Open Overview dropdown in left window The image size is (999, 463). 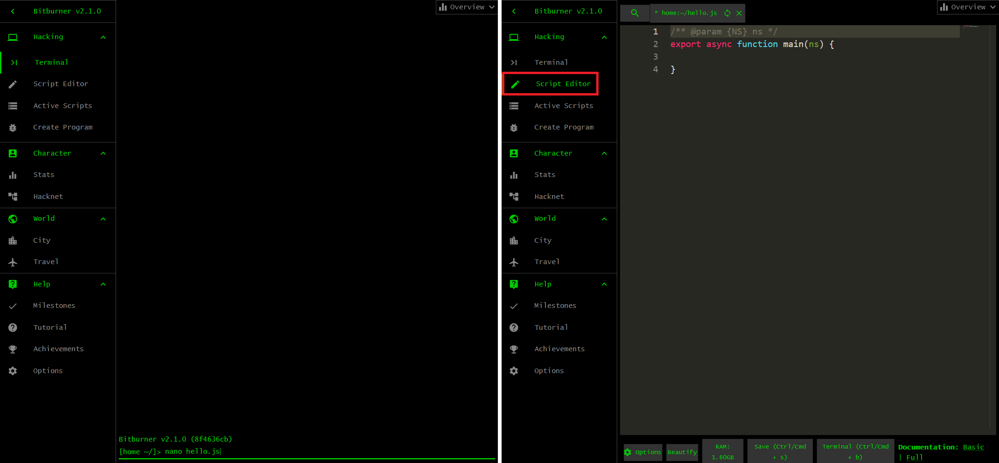[467, 7]
